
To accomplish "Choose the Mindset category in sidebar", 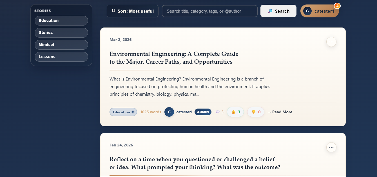I will point(61,45).
